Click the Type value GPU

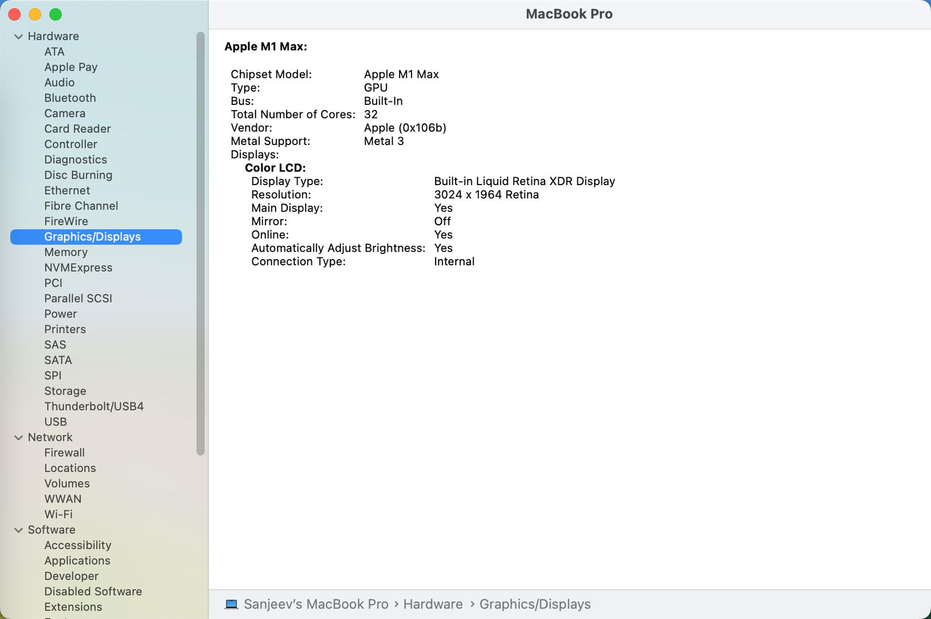click(376, 88)
